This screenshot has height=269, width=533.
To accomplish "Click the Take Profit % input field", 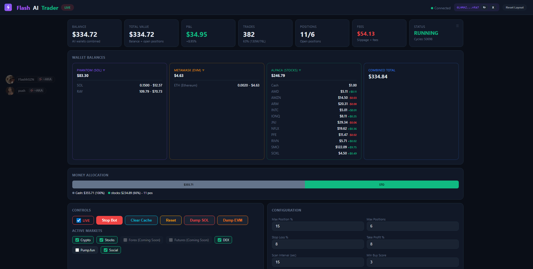I will pos(413,244).
